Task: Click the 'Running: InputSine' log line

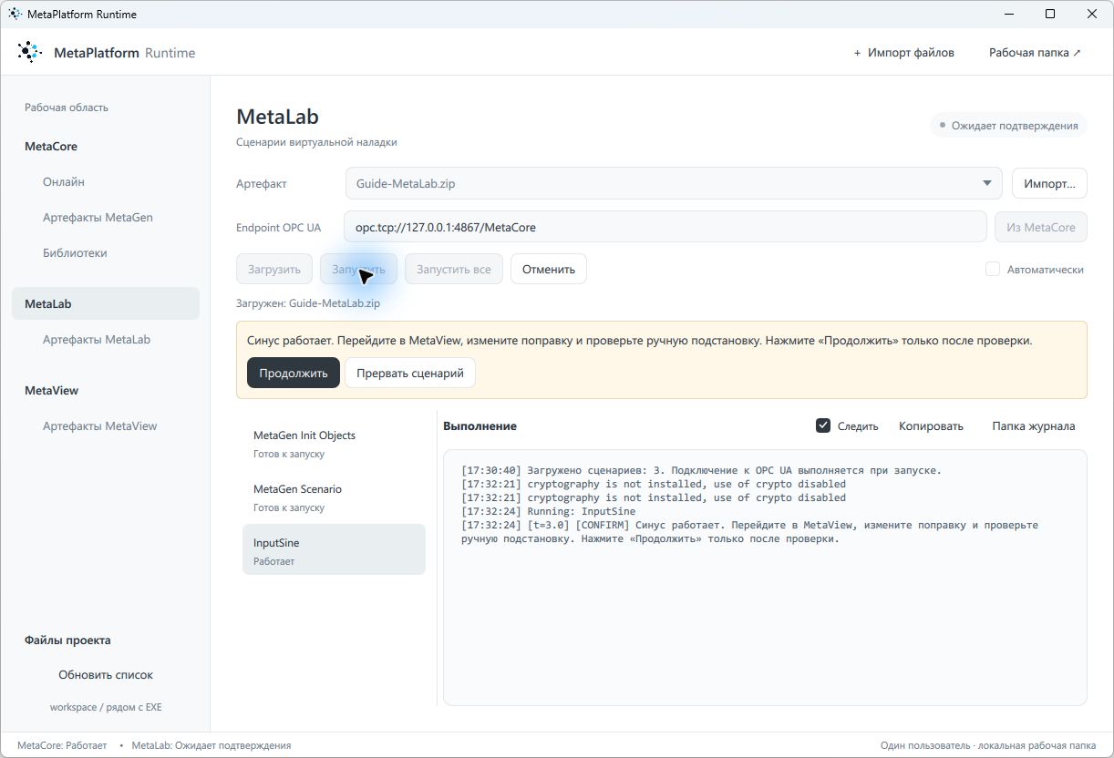Action: click(549, 511)
